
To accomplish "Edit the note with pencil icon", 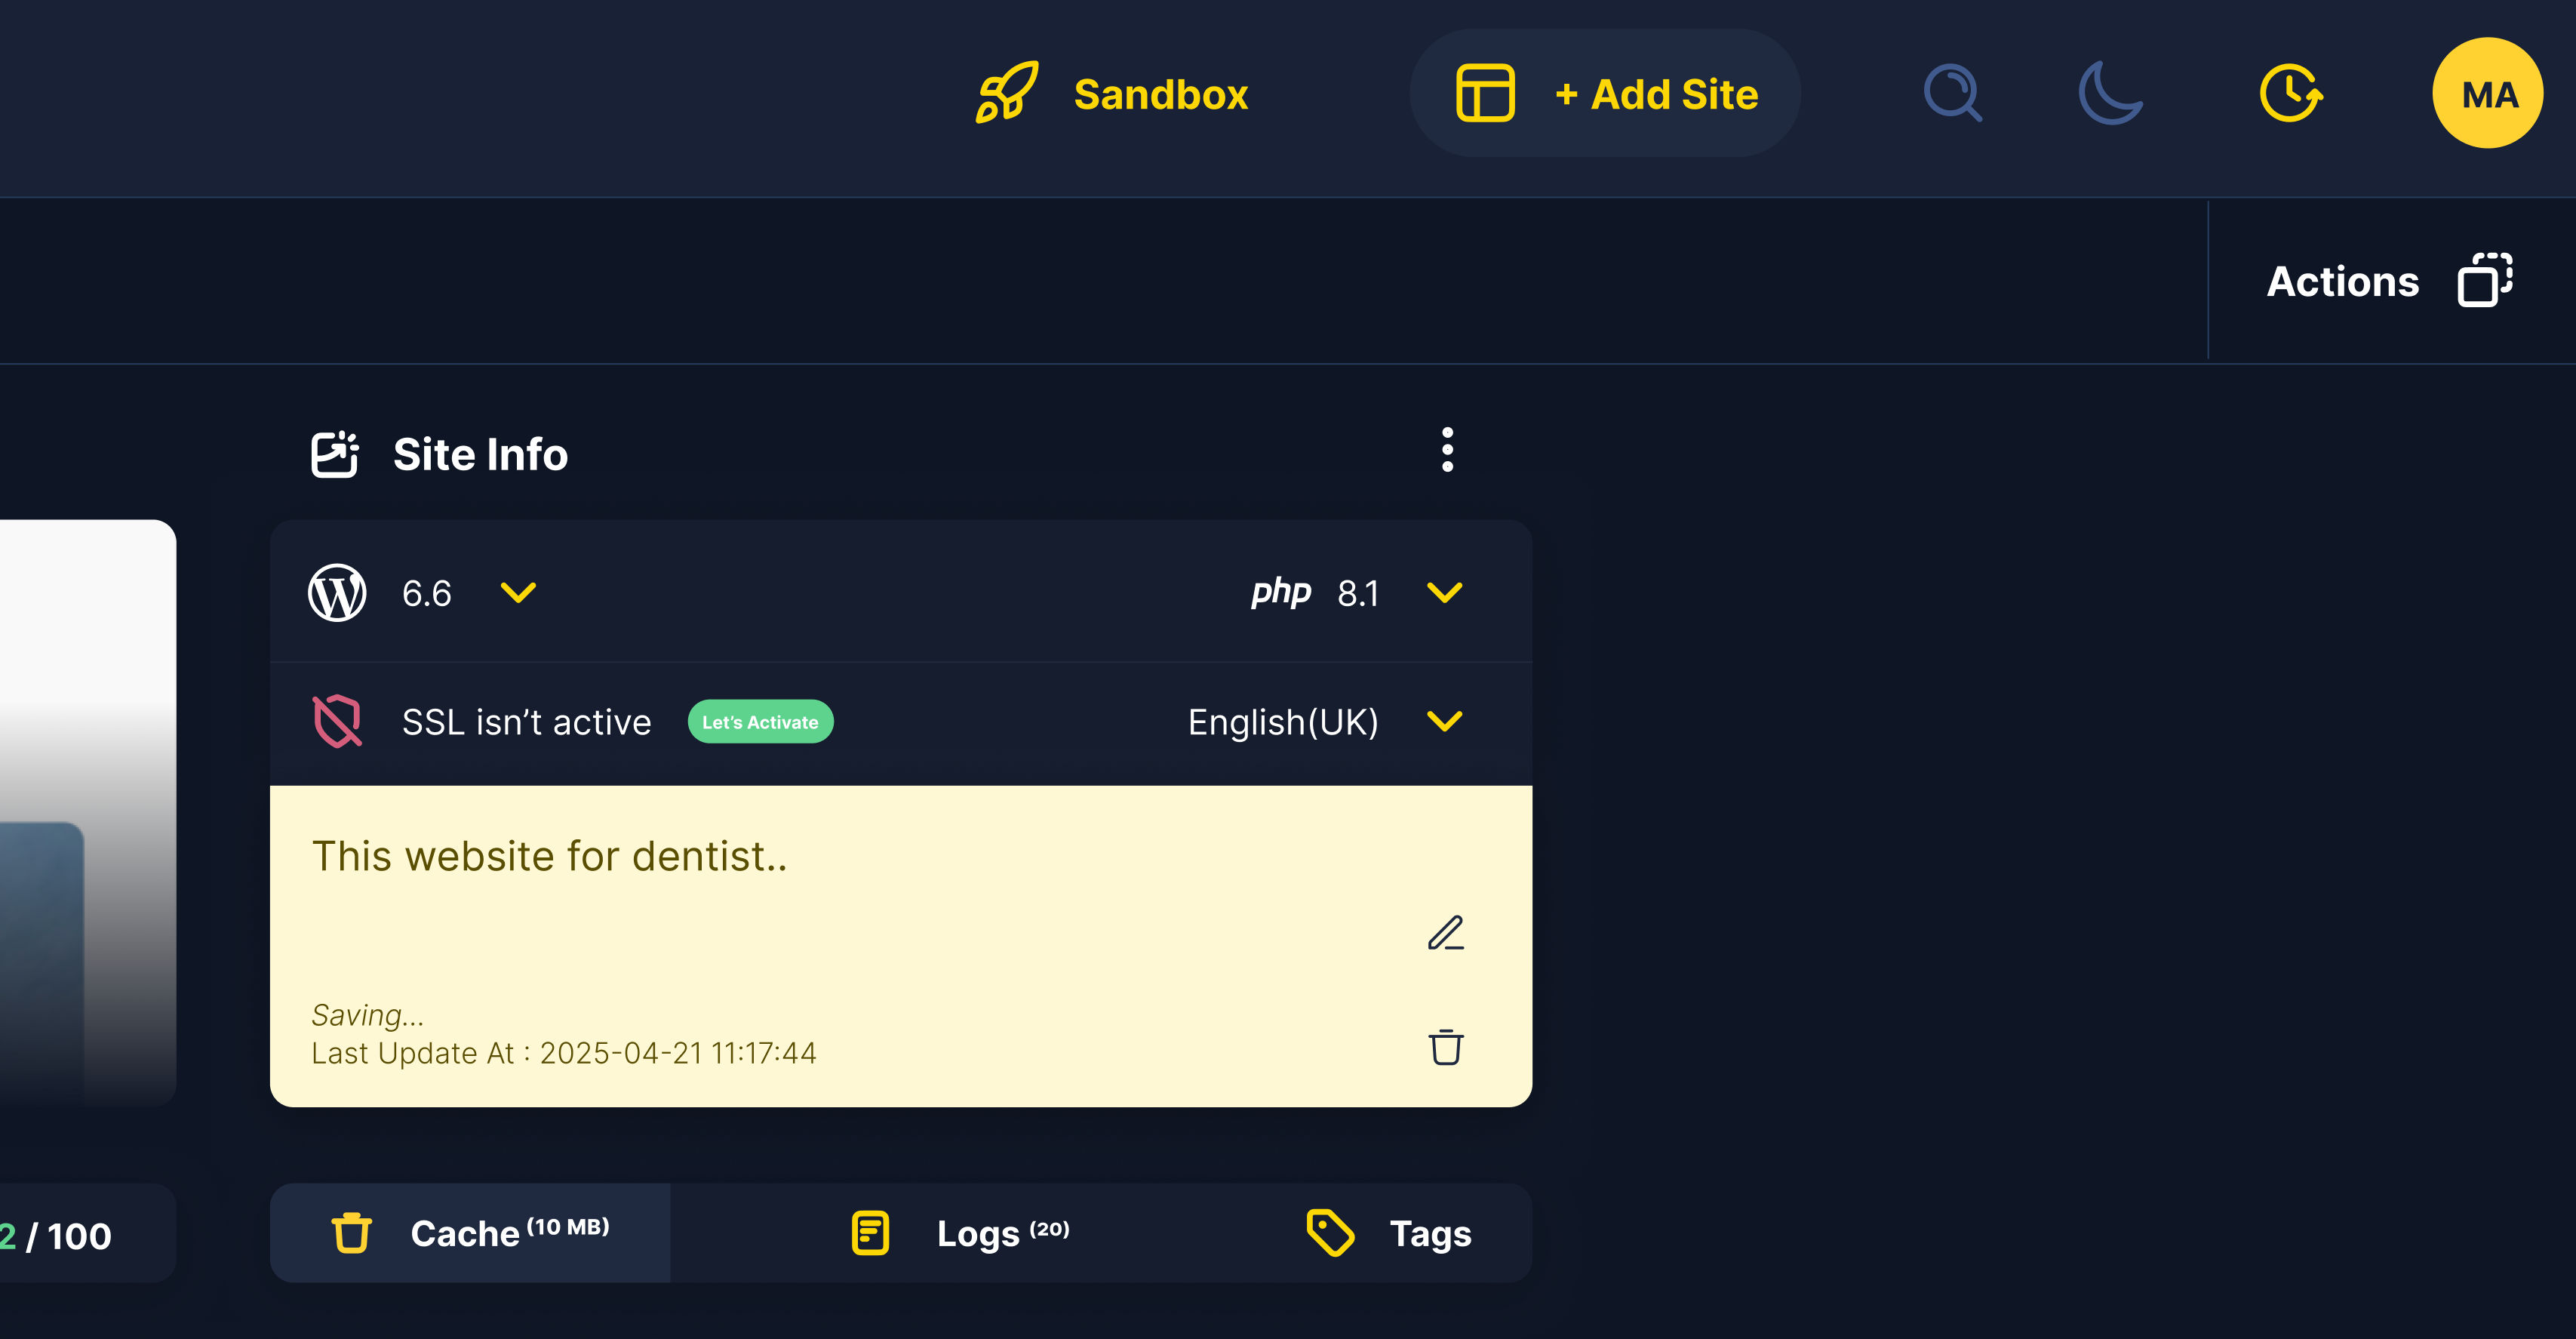I will click(x=1446, y=933).
